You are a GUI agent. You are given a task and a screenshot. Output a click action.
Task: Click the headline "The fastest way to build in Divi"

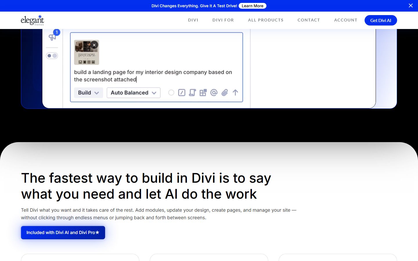[x=146, y=186]
